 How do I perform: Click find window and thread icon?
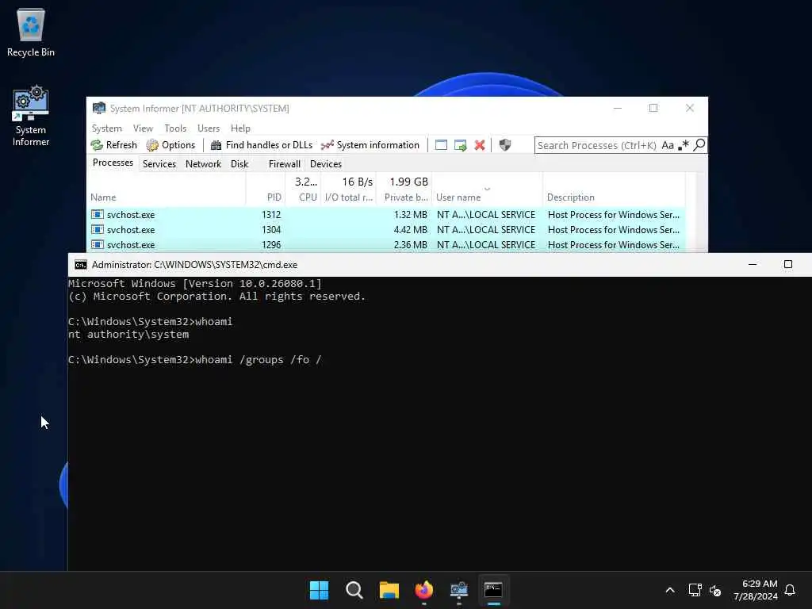coord(461,145)
